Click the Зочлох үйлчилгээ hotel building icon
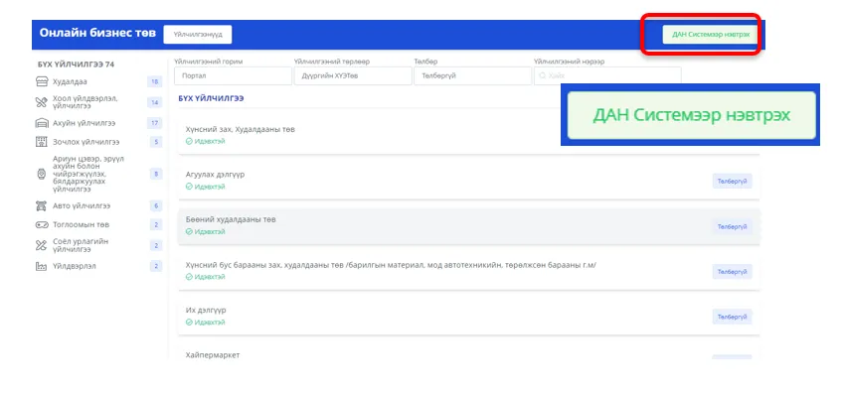The height and width of the screenshot is (393, 841). (x=42, y=142)
